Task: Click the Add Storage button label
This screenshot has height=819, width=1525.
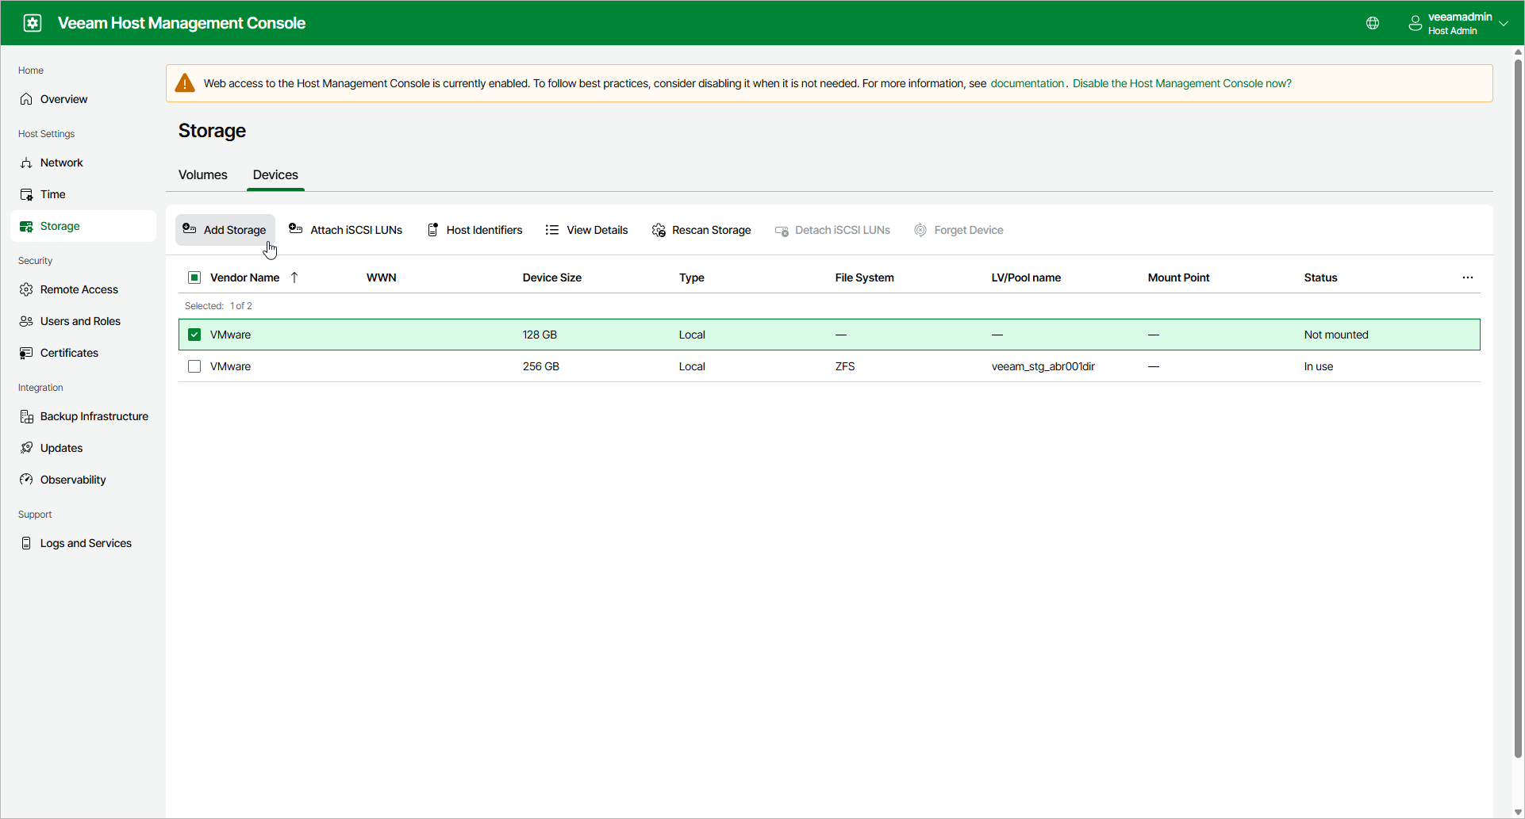Action: pos(235,230)
